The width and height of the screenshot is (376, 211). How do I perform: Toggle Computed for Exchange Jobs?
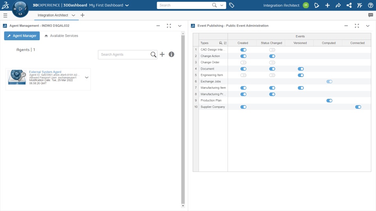point(329,82)
